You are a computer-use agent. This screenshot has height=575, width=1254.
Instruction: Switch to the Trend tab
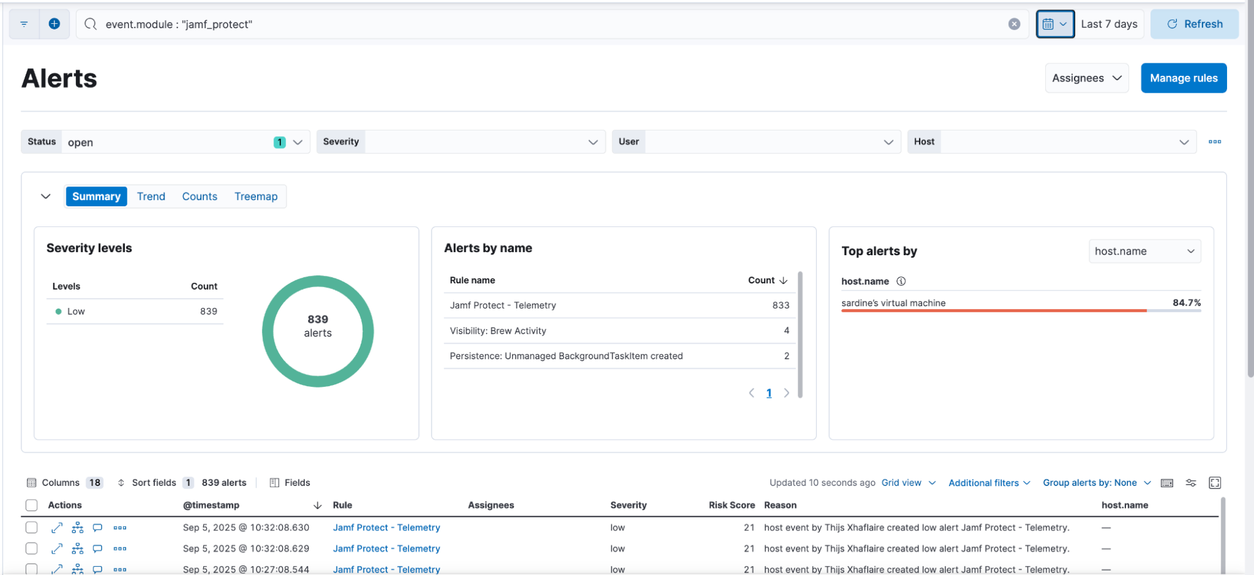pyautogui.click(x=151, y=196)
